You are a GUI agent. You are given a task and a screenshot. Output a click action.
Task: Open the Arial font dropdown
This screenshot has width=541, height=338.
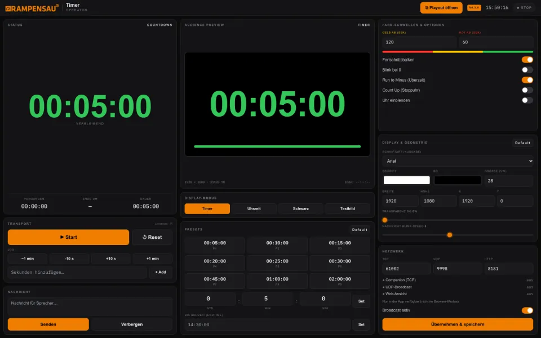point(458,161)
